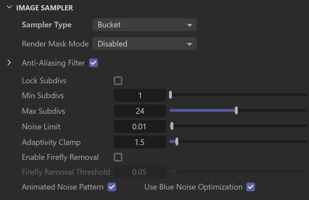Click the Min Subdivs slider handle

[x=171, y=95]
